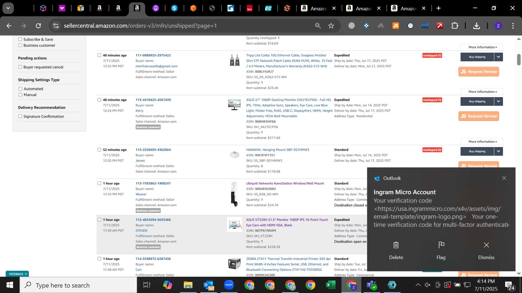522x293 pixels.
Task: Close the Outlook toast with top X
Action: [x=504, y=178]
